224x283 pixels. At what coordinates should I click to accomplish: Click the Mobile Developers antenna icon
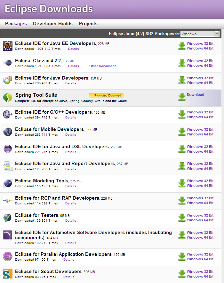(x=8, y=132)
